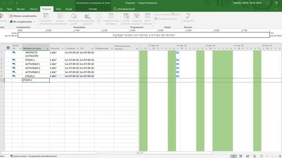Screen dimensions: 282x158
Task: Click the Nuevas tareas status bar icon
Action: 11,156
